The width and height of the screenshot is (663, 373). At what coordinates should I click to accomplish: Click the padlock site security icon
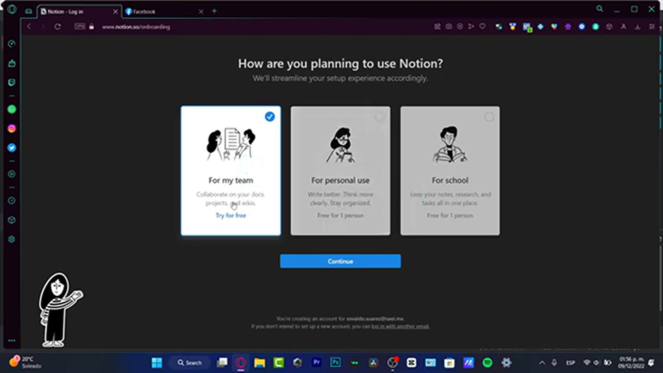click(92, 27)
